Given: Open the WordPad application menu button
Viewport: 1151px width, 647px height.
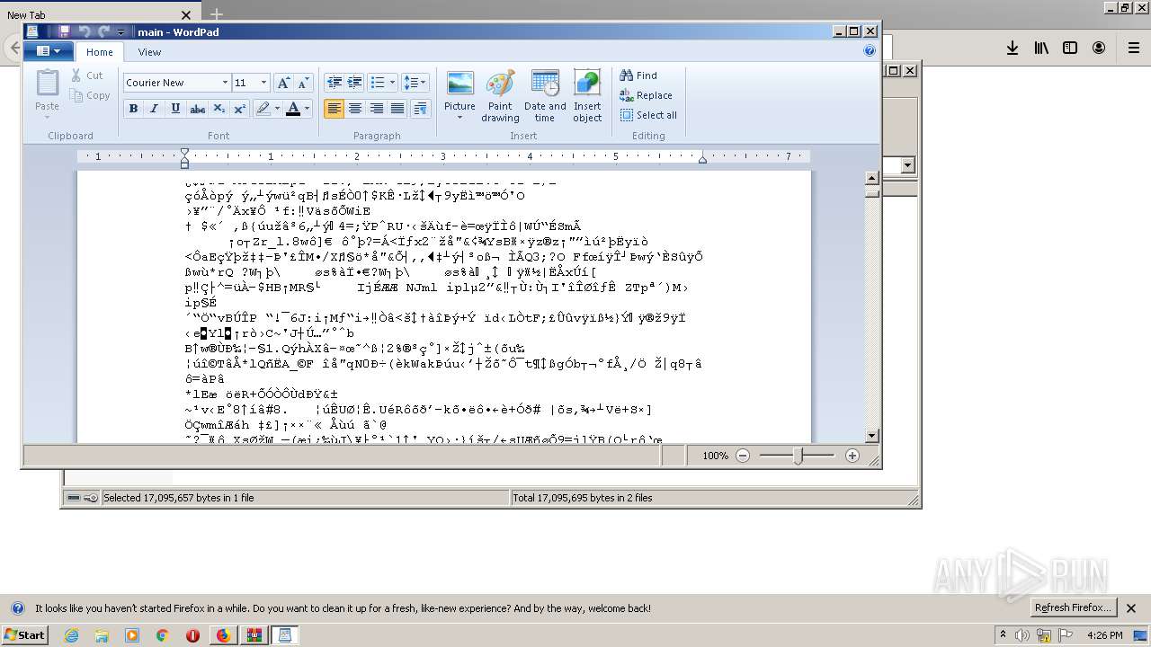Looking at the screenshot, I should 49,51.
